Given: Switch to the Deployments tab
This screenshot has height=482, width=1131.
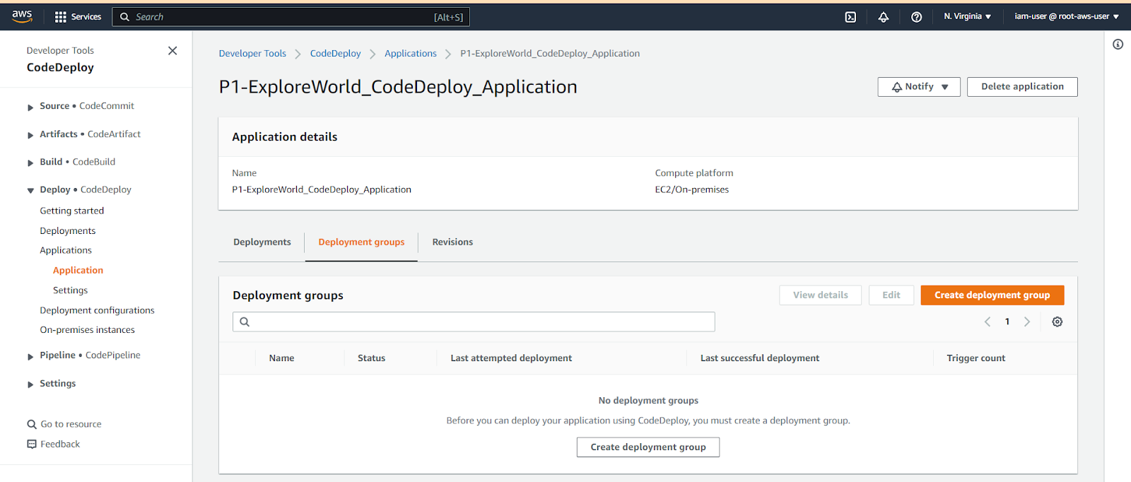Looking at the screenshot, I should tap(262, 242).
